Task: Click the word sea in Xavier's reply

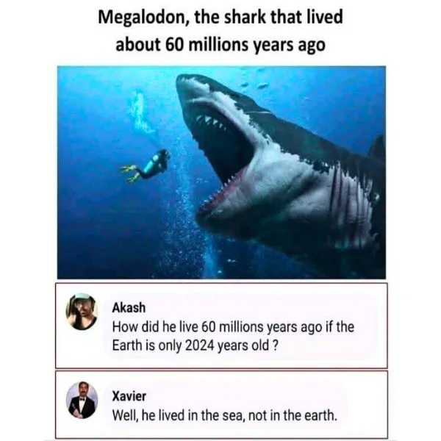Action: 232,416
